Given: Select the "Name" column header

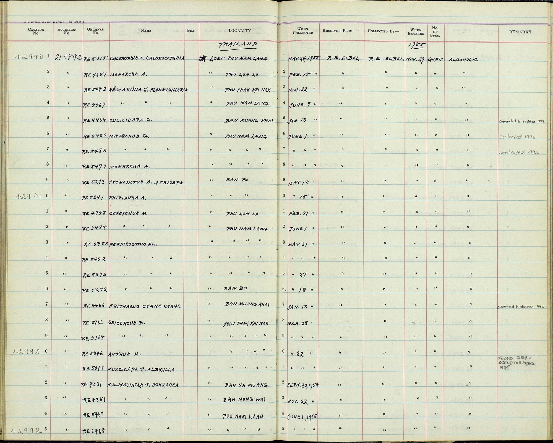Looking at the screenshot, I should (146, 31).
